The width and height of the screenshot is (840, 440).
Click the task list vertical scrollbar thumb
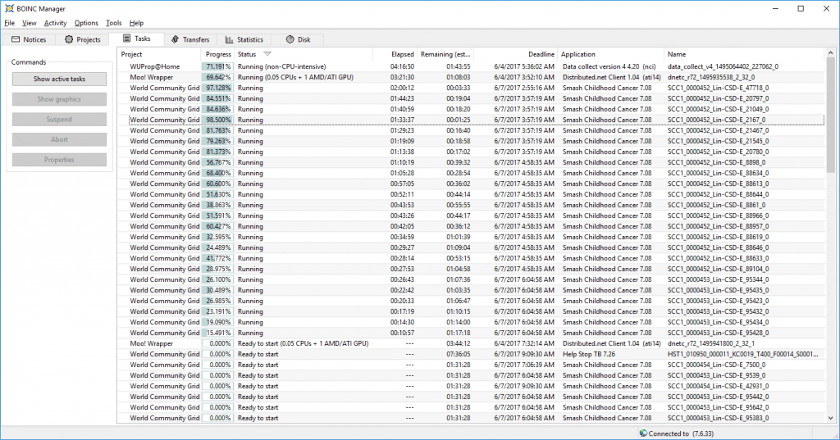(830, 115)
